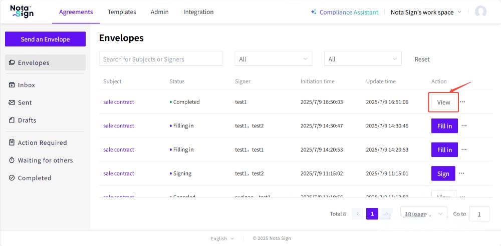Open the Nota Sign's work space dropdown

point(426,12)
